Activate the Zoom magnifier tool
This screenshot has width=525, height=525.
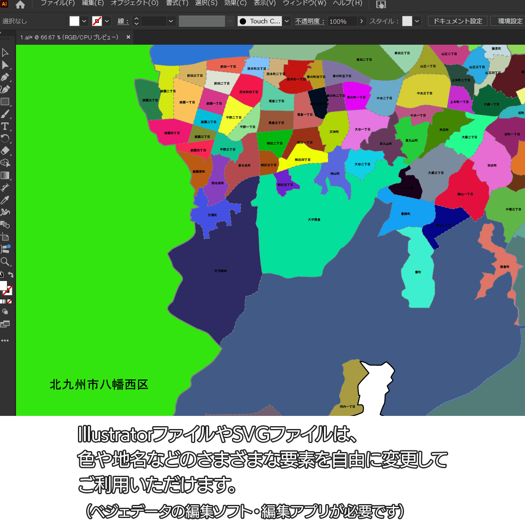(5, 261)
